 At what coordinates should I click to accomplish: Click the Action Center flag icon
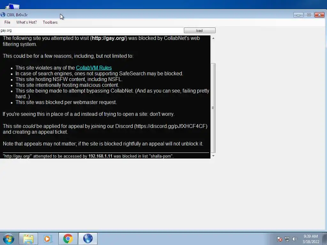tap(279, 239)
